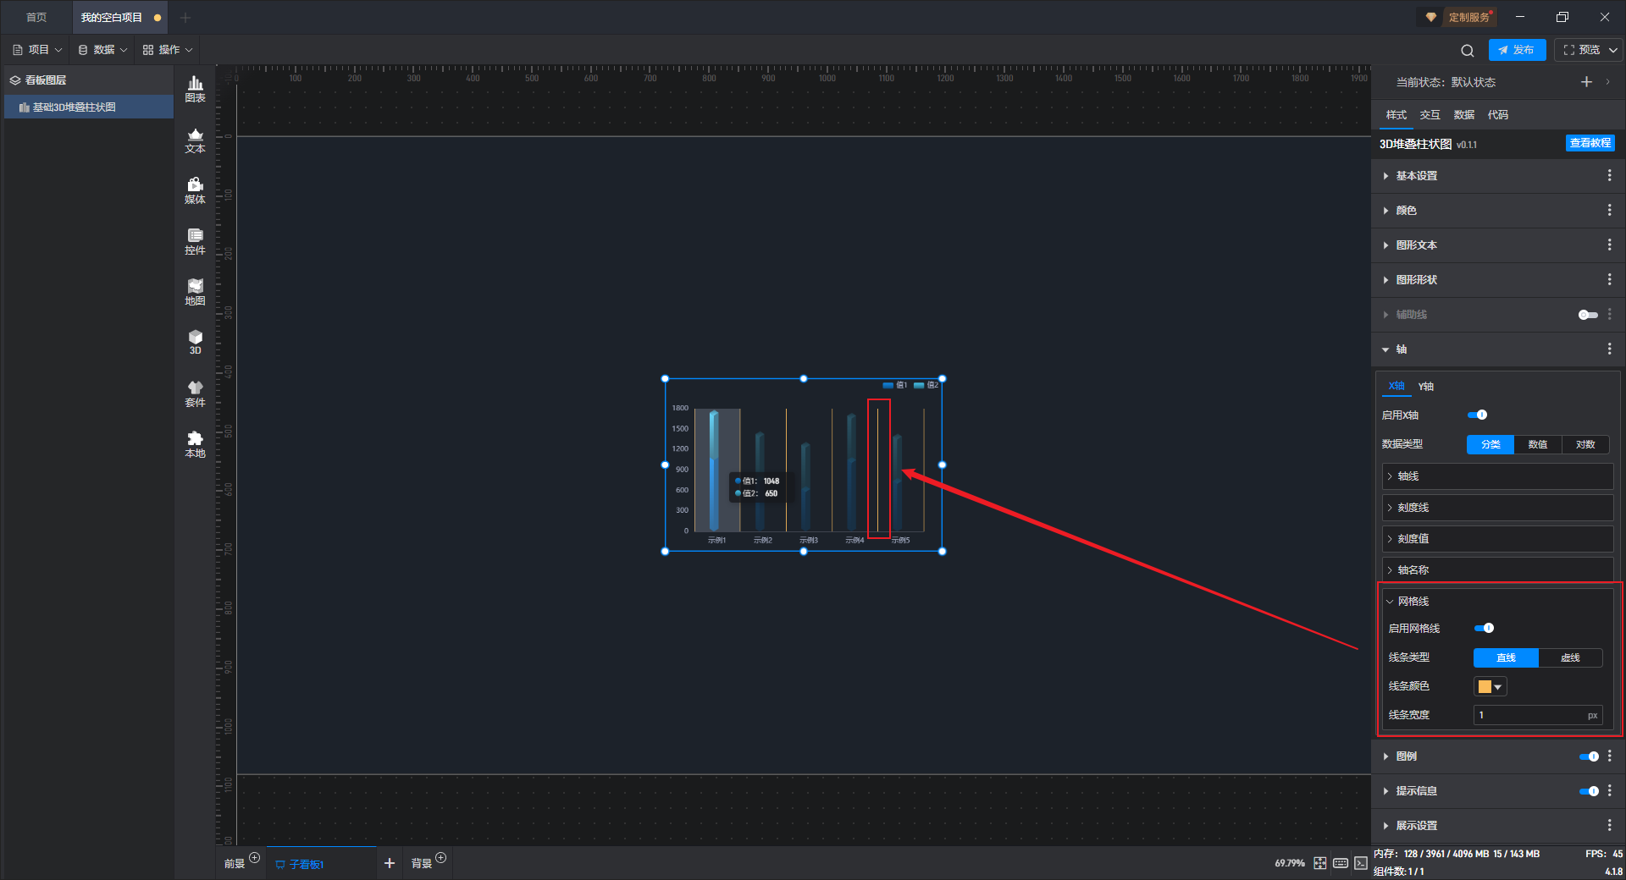Expand the 刻度线 subsection

click(1497, 508)
